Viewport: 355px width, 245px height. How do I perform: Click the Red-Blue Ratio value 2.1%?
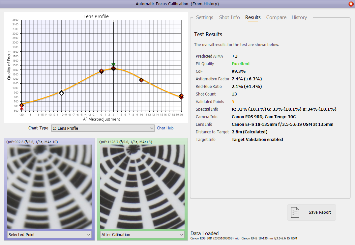(247, 87)
